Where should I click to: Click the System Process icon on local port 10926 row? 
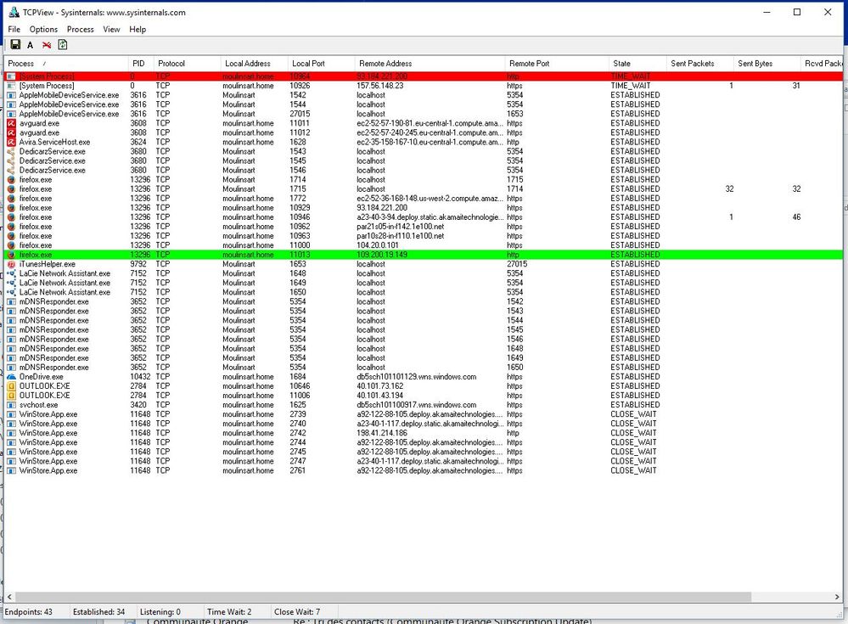(x=11, y=86)
